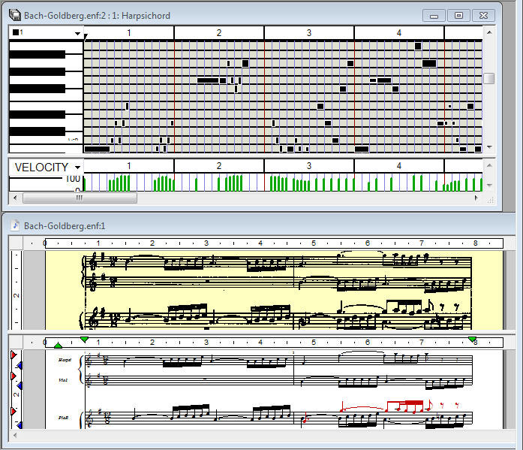The image size is (523, 450).
Task: Select the measure 1 header above the piano roll grid
Action: pyautogui.click(x=129, y=33)
